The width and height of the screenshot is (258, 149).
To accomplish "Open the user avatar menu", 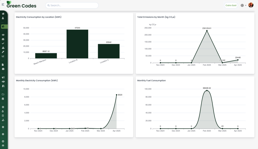I will [x=251, y=5].
